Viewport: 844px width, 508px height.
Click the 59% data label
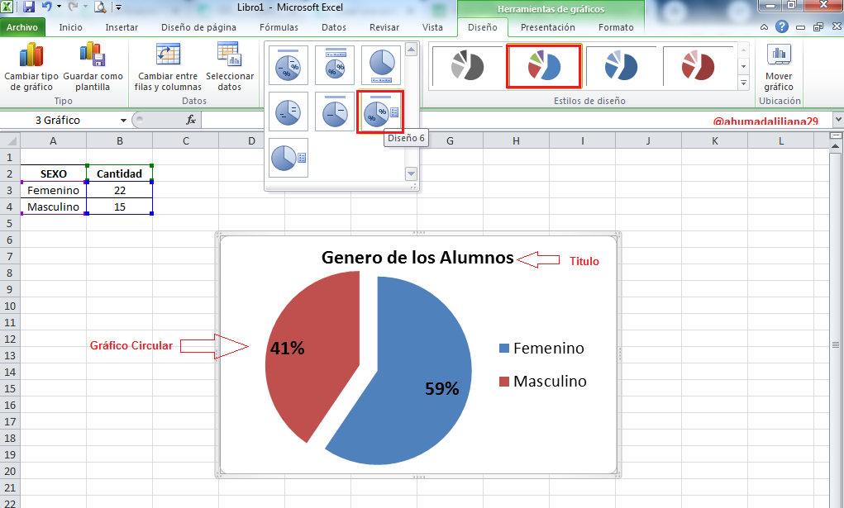pos(442,388)
